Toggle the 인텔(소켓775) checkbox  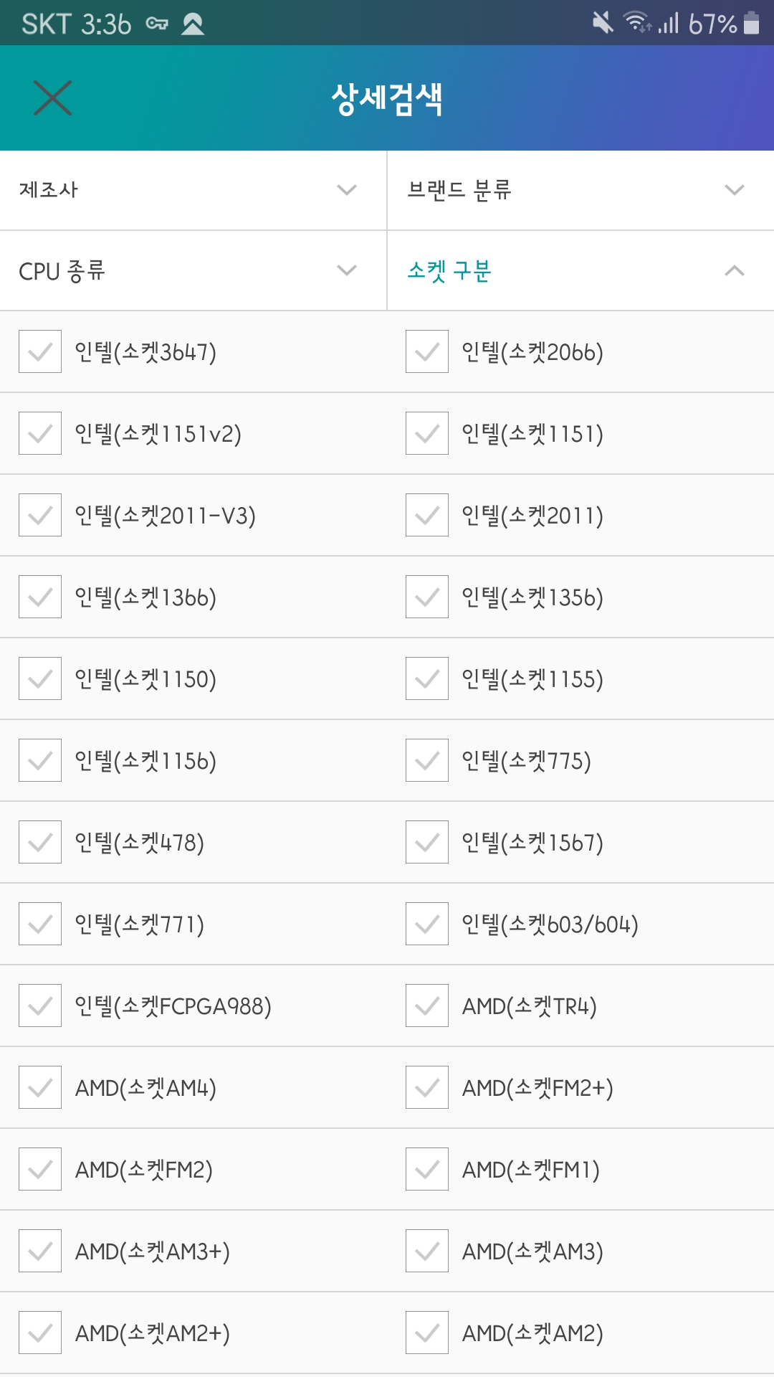427,760
